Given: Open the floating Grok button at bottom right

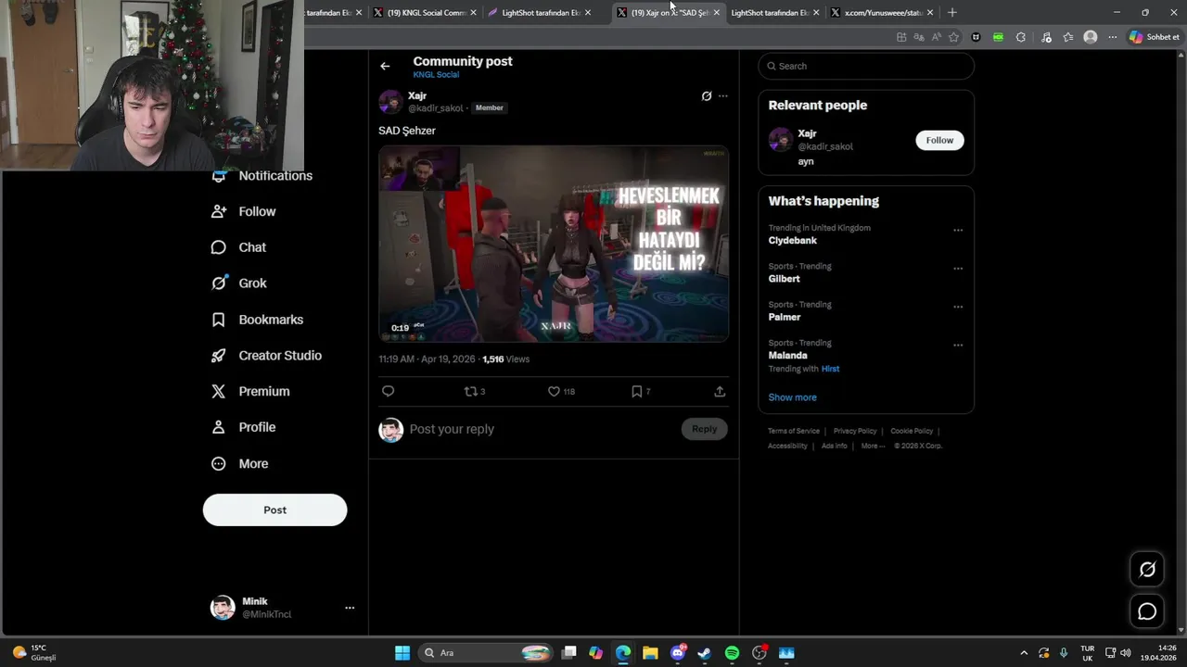Looking at the screenshot, I should pos(1147,570).
